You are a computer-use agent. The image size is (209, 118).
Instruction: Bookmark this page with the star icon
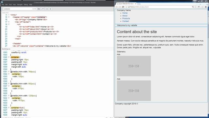[195, 7]
